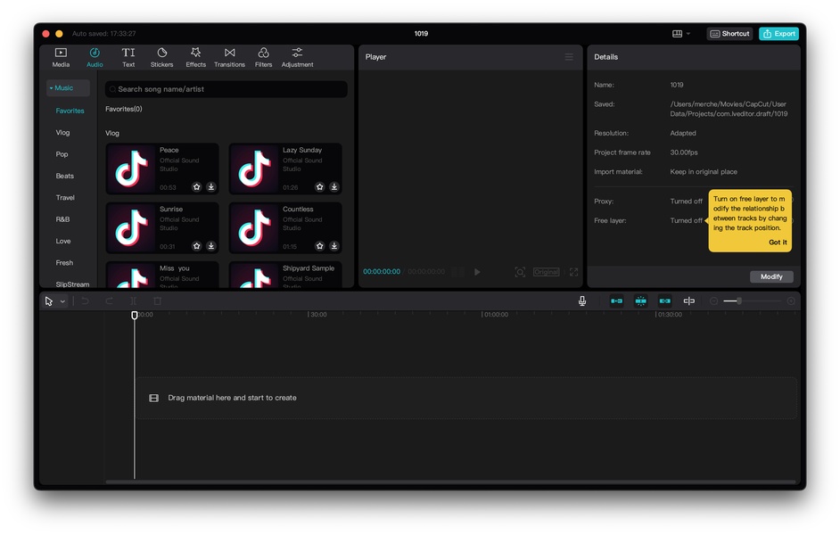Expand the select tool mode dropdown
The image size is (840, 535).
[x=62, y=301]
